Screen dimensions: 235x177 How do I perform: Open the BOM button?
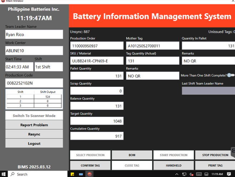(x=132, y=155)
